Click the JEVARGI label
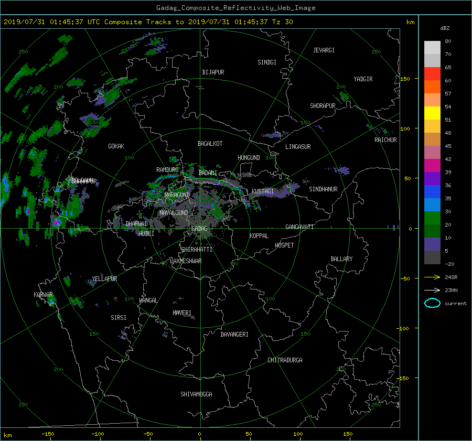This screenshot has width=472, height=441. pyautogui.click(x=324, y=50)
